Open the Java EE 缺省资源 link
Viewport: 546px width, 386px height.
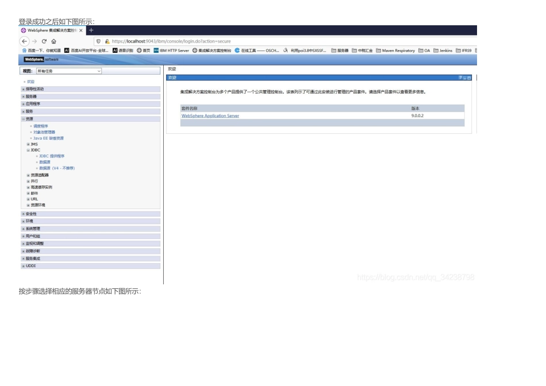48,138
